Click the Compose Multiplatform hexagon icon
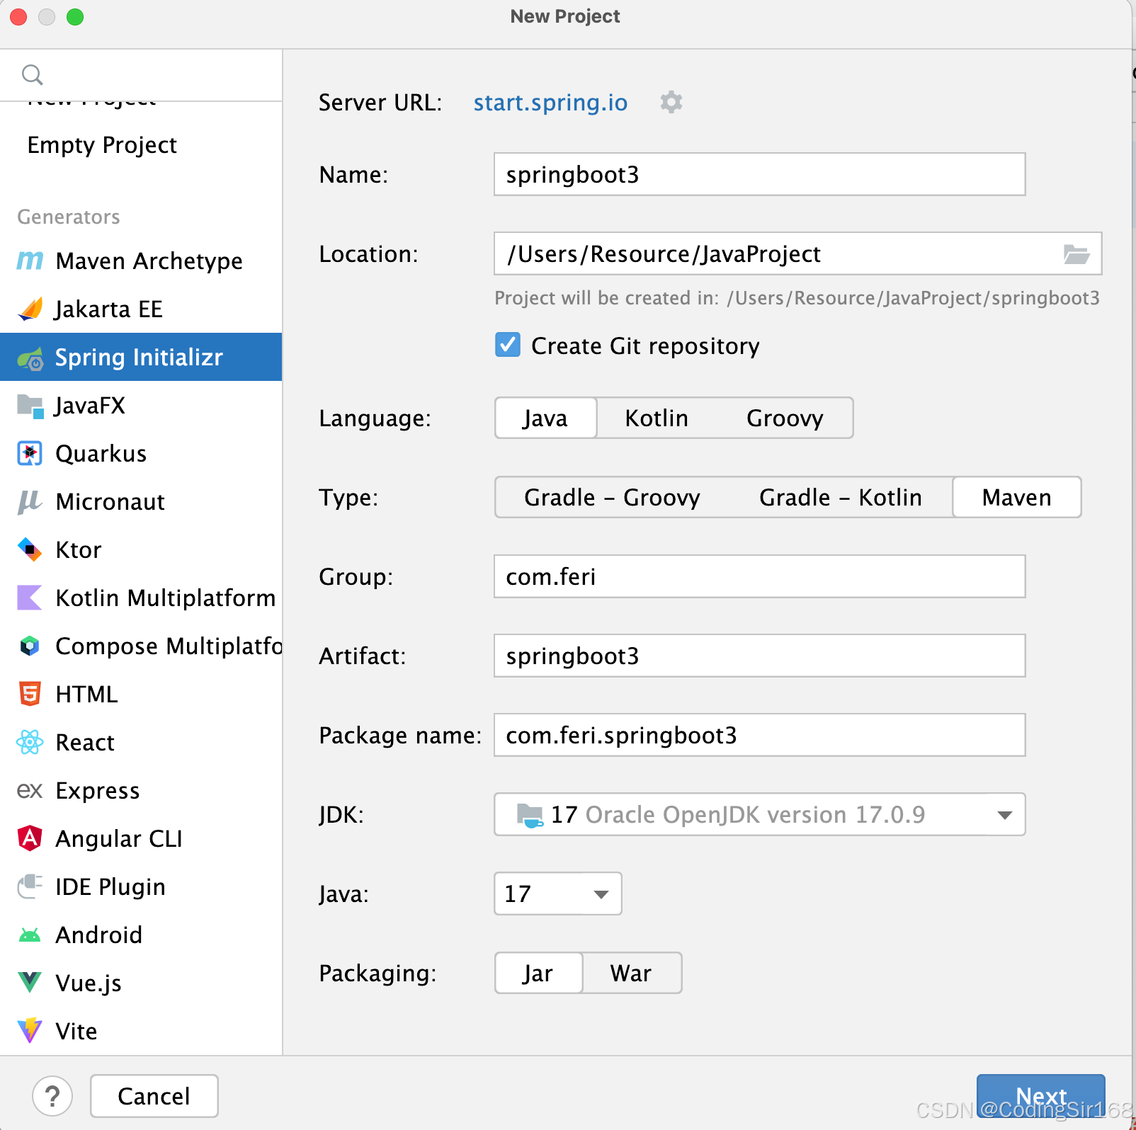Screen dimensions: 1136x1130 pyautogui.click(x=30, y=646)
